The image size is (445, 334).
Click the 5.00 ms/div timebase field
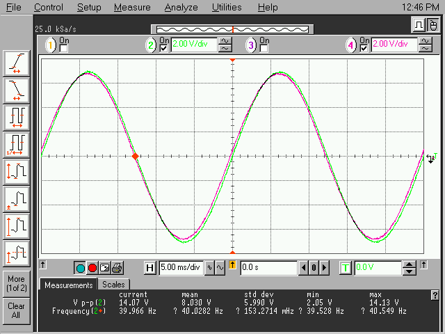(181, 268)
